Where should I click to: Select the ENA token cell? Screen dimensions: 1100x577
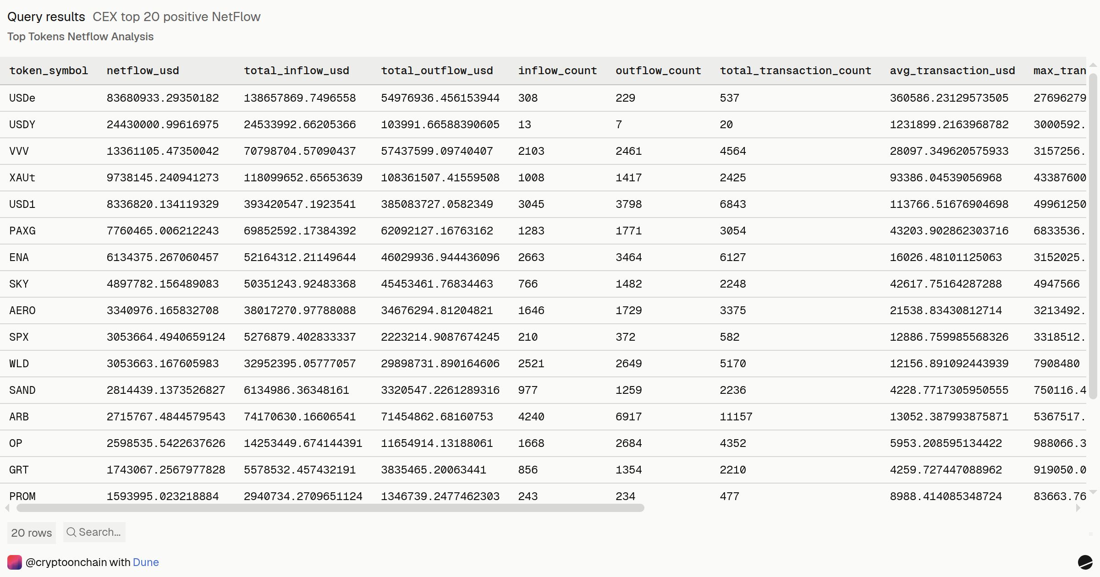19,257
